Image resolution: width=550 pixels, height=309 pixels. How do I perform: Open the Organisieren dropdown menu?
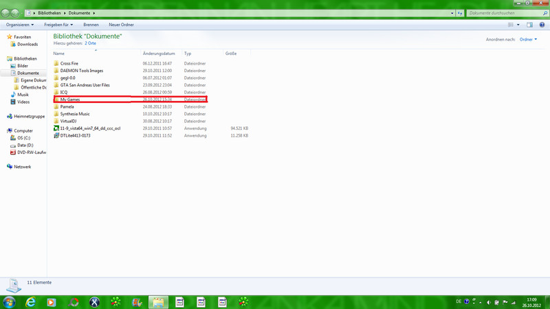20,25
